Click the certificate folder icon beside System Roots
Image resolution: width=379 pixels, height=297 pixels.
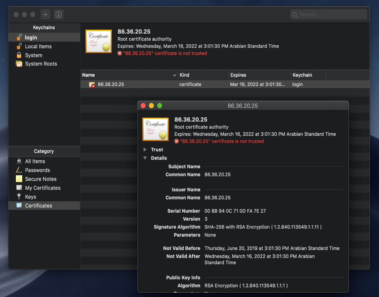click(x=19, y=64)
